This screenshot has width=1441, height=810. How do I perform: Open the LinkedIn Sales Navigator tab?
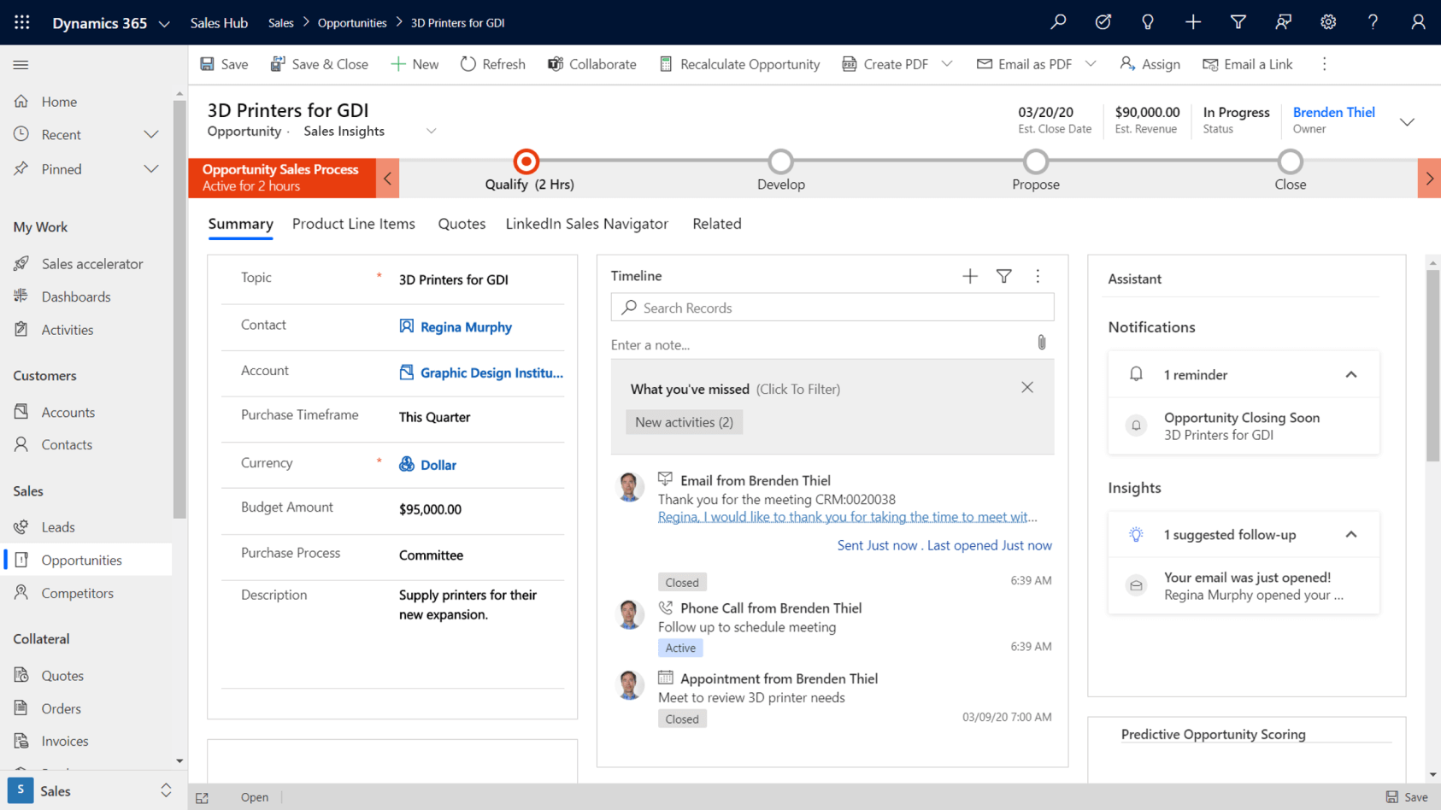[586, 224]
